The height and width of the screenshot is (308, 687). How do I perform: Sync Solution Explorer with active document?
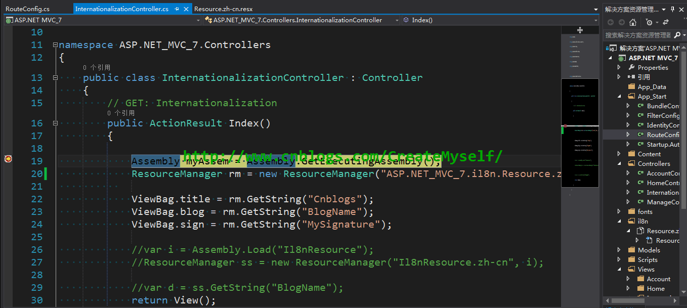point(666,22)
